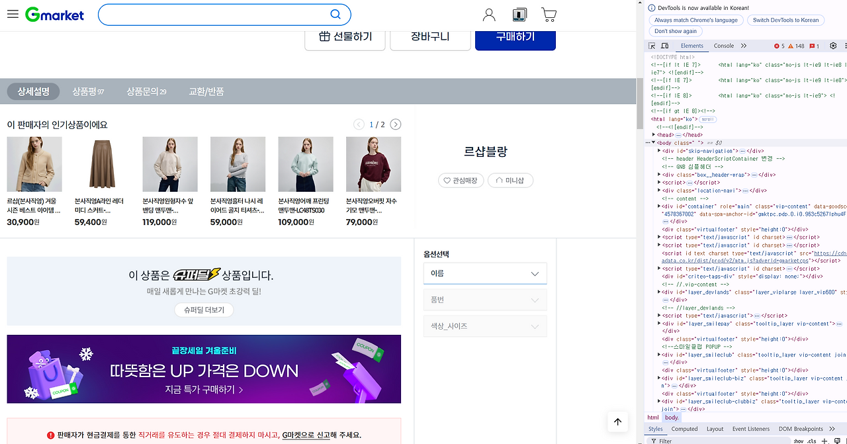Click the Gmarket logo

[55, 15]
